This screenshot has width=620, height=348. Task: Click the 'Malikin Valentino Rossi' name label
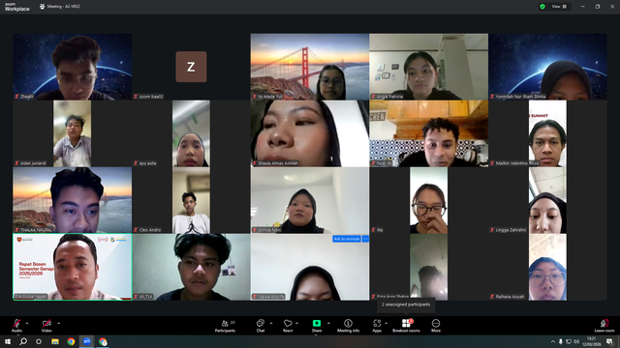coord(517,163)
